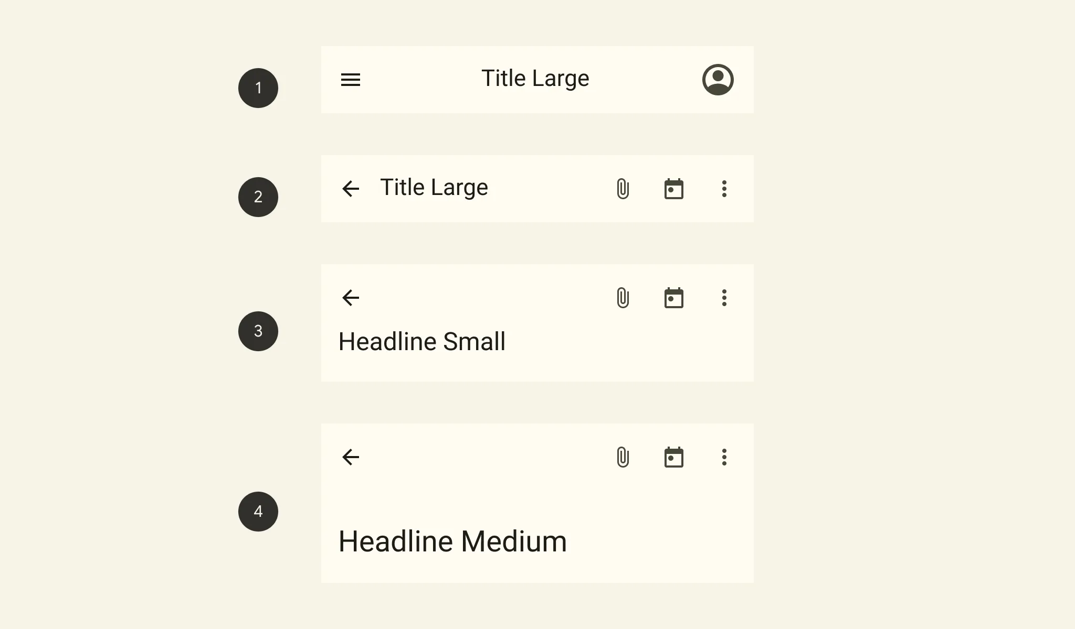
Task: Toggle back navigation in row 4
Action: pyautogui.click(x=350, y=457)
